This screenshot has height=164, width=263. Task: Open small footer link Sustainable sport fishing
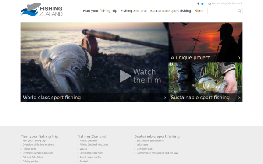(150, 140)
